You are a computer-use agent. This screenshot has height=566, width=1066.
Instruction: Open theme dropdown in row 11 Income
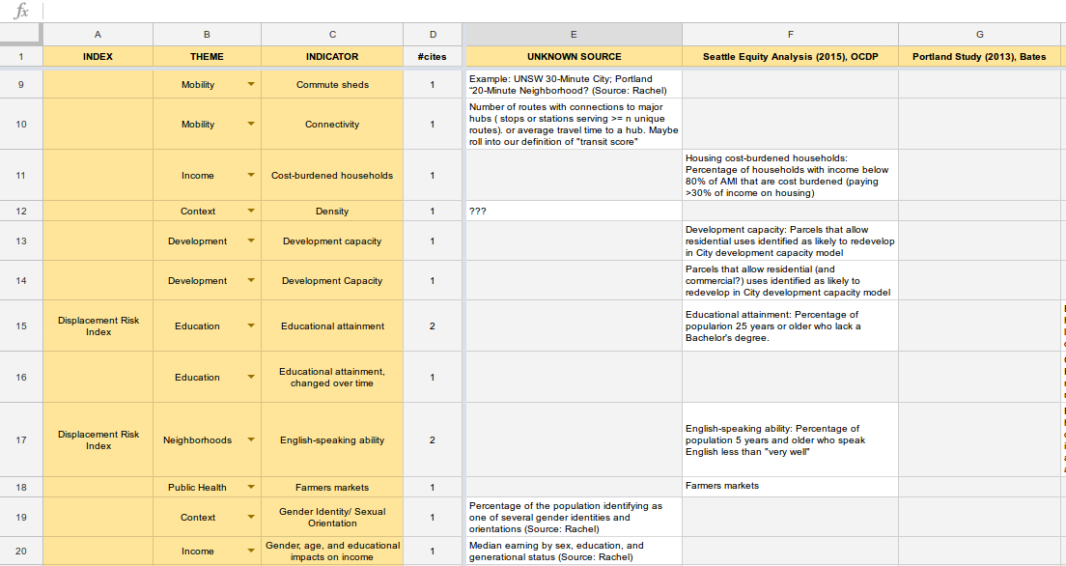pos(251,176)
